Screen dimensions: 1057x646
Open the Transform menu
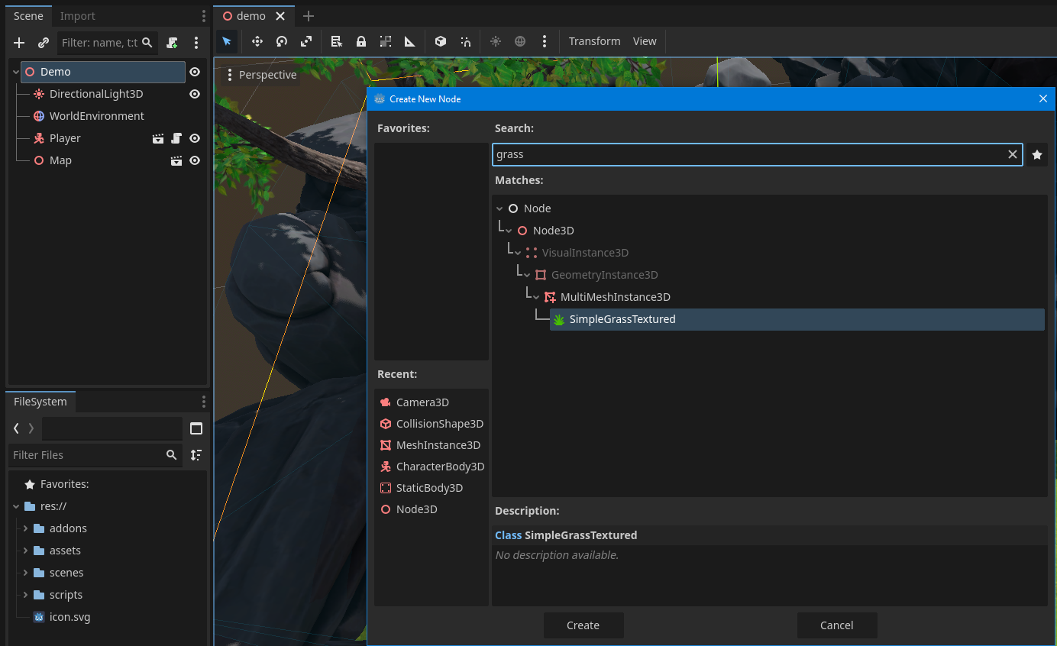pos(594,41)
